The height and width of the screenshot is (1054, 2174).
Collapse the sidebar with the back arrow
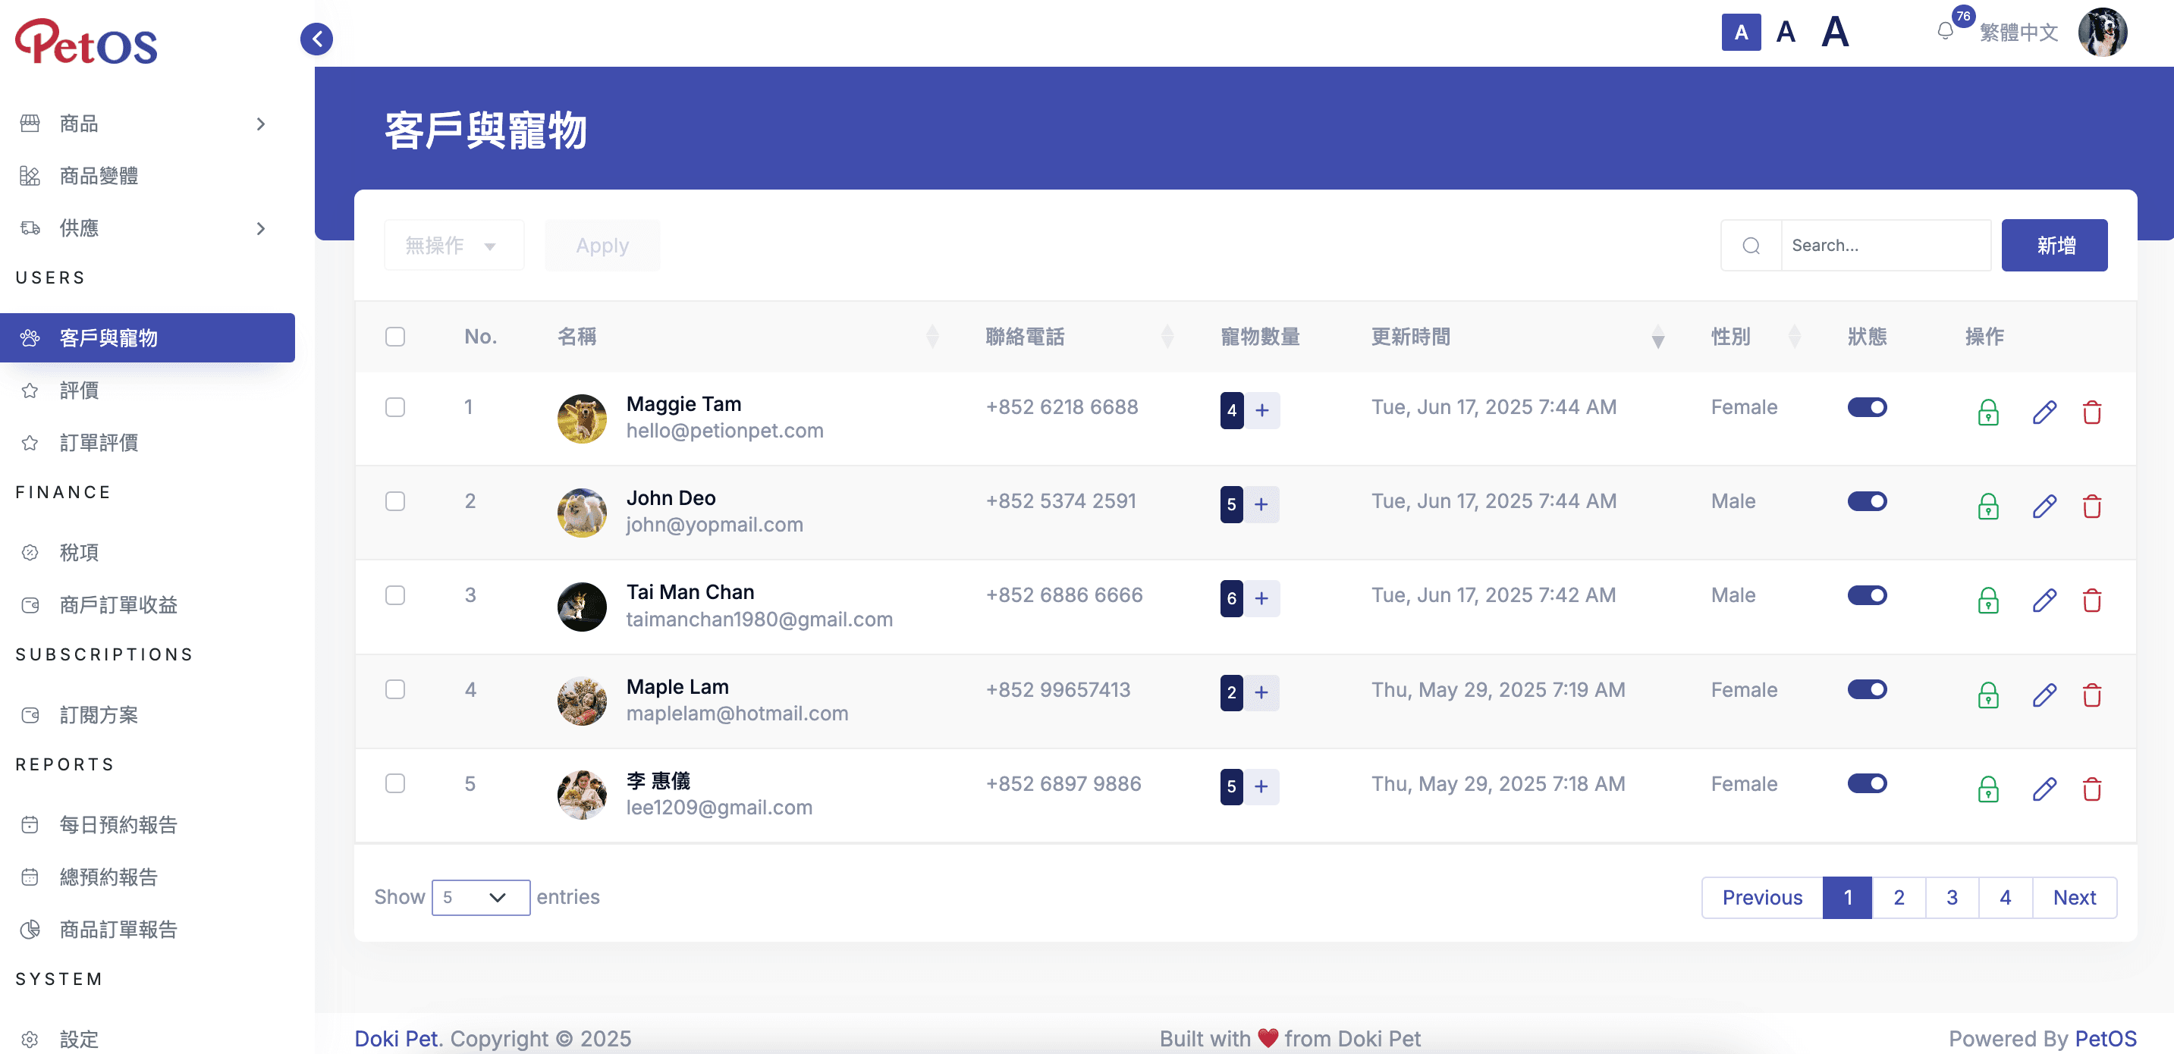(x=316, y=39)
